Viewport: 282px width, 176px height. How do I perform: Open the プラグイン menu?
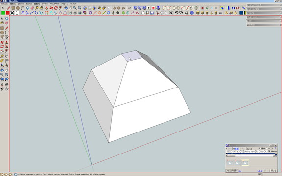[x=65, y=4]
